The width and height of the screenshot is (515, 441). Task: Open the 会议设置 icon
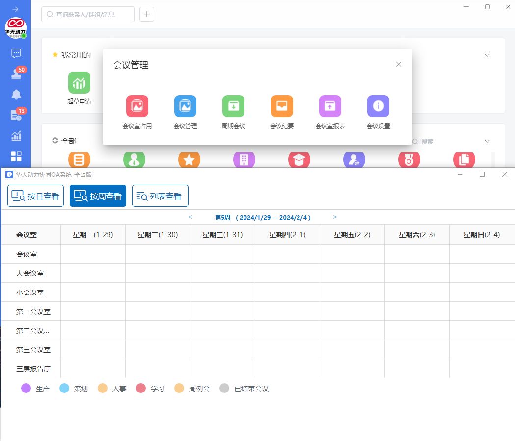point(378,106)
